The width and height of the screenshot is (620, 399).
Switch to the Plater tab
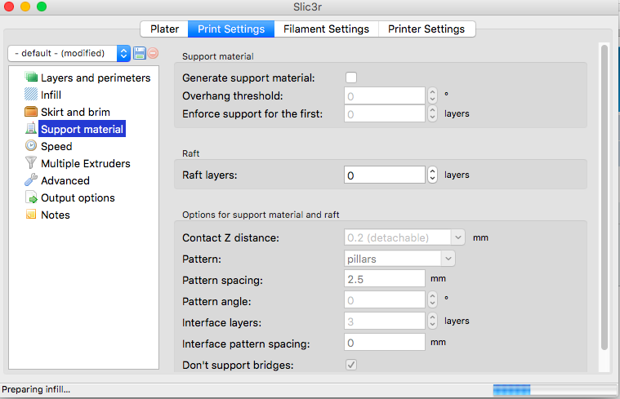(x=164, y=29)
